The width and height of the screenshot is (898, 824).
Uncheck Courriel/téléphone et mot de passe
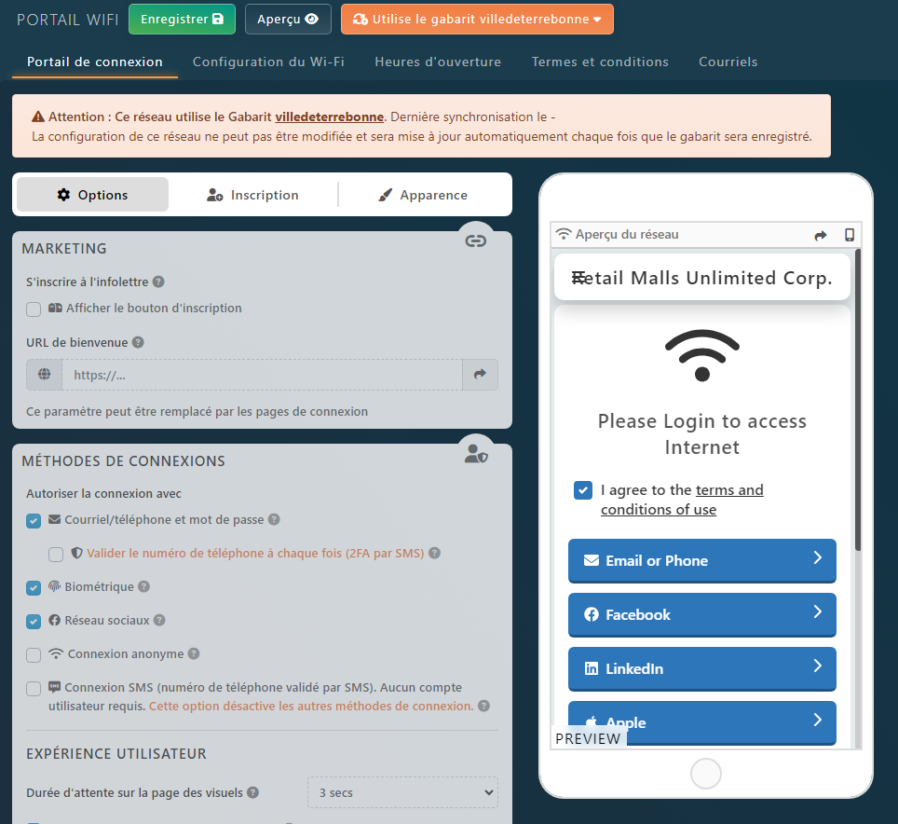34,521
